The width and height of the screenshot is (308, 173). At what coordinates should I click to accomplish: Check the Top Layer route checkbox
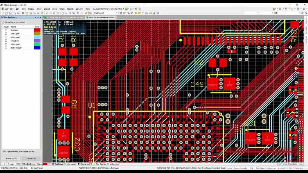pyautogui.click(x=6, y=30)
